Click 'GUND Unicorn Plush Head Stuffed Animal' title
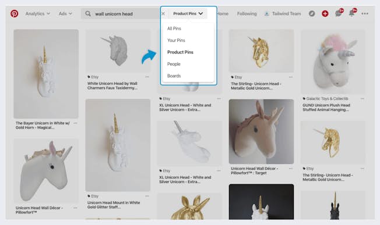Screen dimensions: 380x225 326,108
